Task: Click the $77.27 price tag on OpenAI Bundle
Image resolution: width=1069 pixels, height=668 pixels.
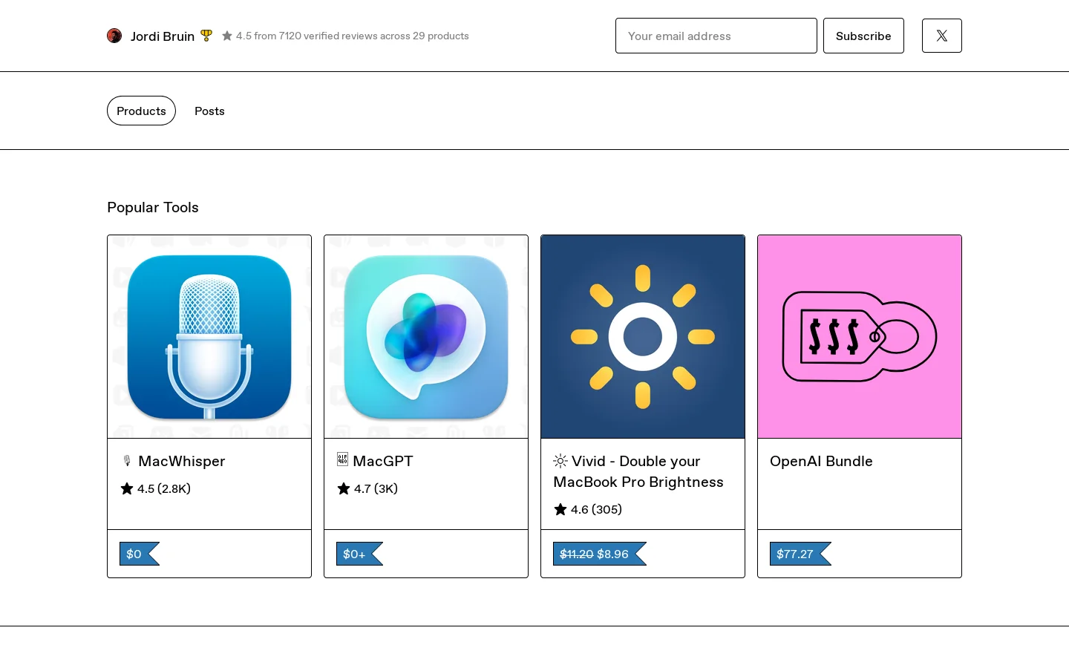Action: [800, 554]
